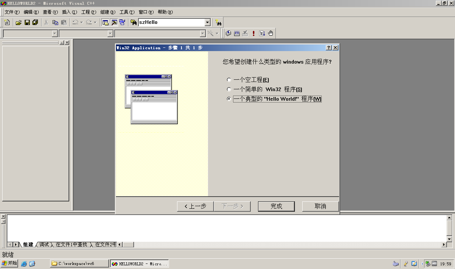455x269 pixels.
Task: Click the help question mark in dialog title
Action: [x=329, y=48]
